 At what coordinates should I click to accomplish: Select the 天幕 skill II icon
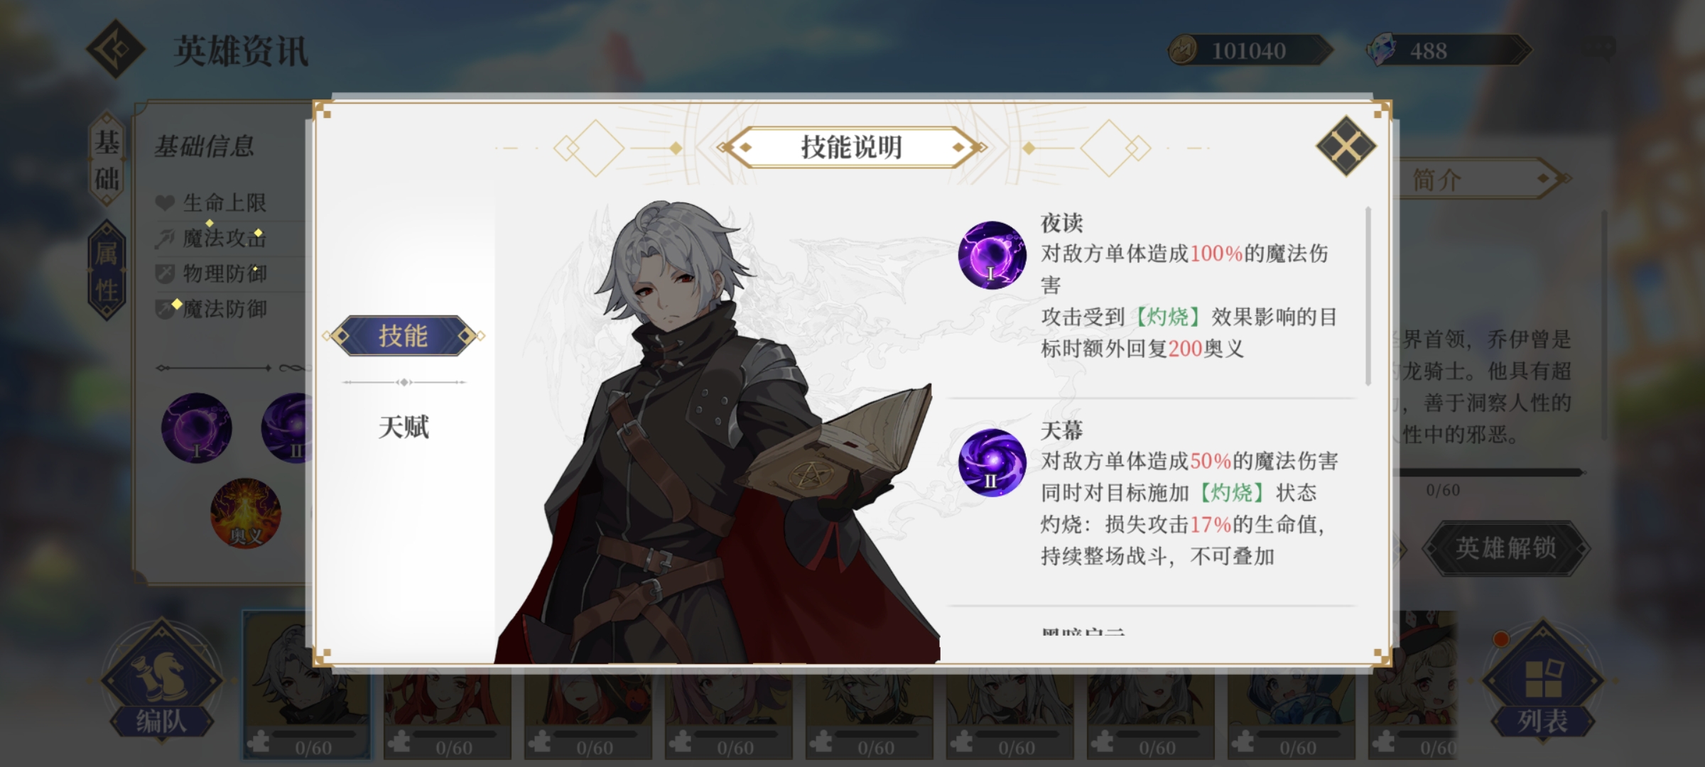coord(992,462)
